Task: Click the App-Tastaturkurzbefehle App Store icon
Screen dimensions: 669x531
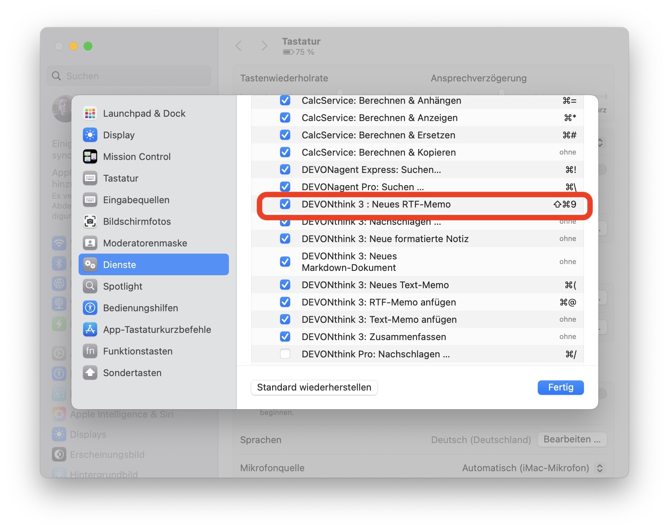Action: click(x=90, y=330)
